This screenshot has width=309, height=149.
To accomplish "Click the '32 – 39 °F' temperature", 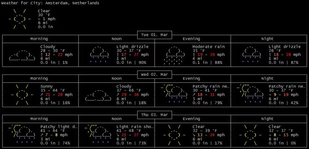I will pyautogui.click(x=205, y=131).
